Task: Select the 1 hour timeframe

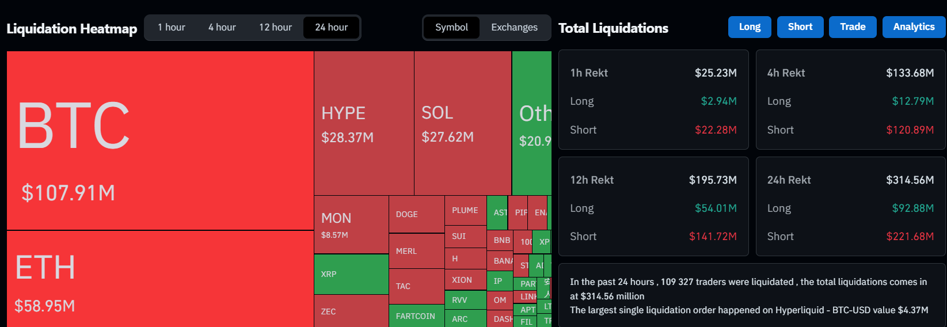Action: [x=172, y=28]
